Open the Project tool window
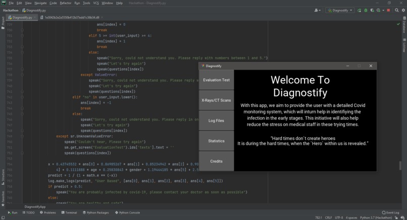Image resolution: width=407 pixels, height=220 pixels. [3, 23]
